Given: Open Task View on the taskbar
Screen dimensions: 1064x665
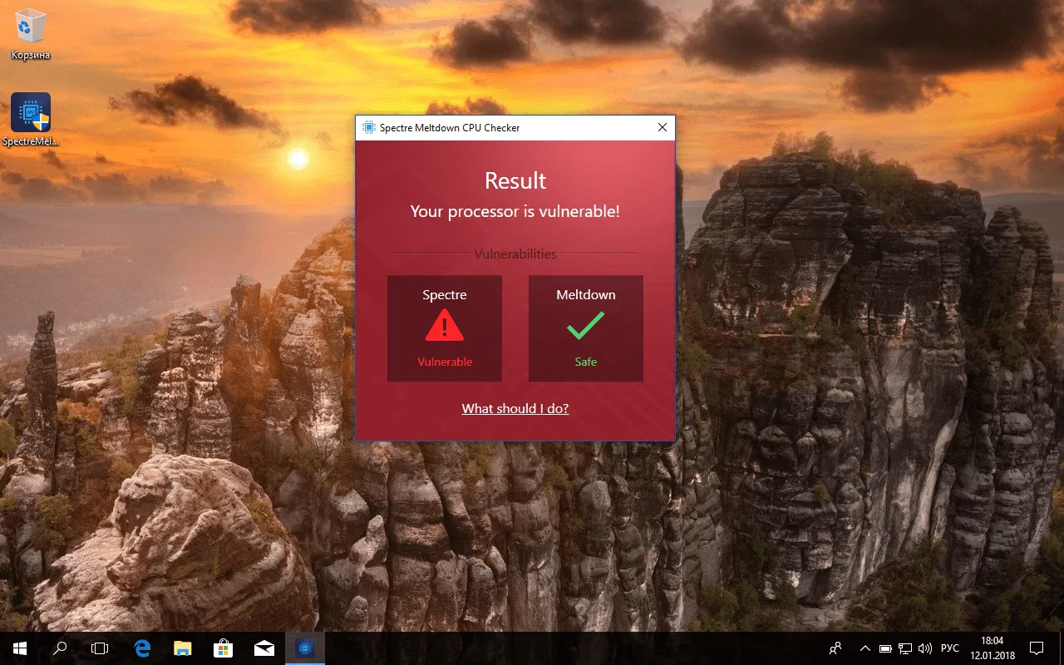Looking at the screenshot, I should tap(100, 648).
